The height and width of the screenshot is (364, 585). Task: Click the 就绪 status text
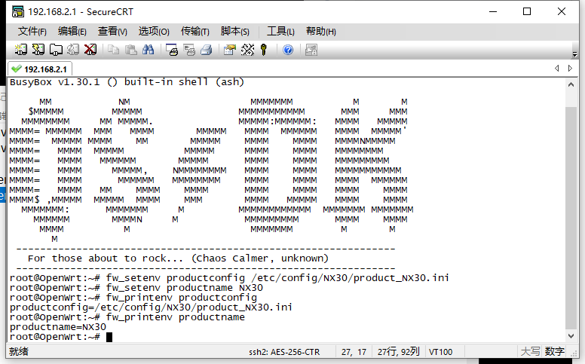19,351
